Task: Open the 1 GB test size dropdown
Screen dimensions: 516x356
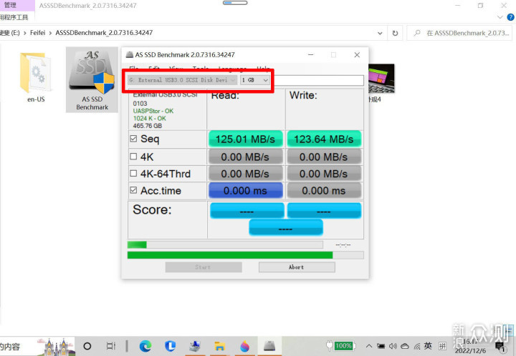Action: coord(254,80)
